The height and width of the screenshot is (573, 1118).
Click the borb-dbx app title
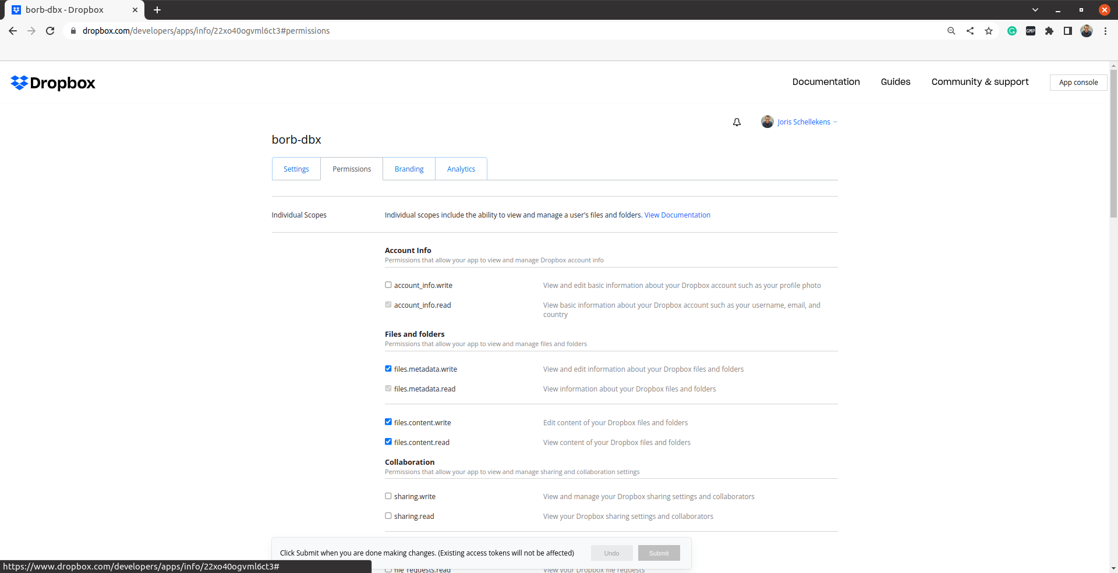click(296, 140)
